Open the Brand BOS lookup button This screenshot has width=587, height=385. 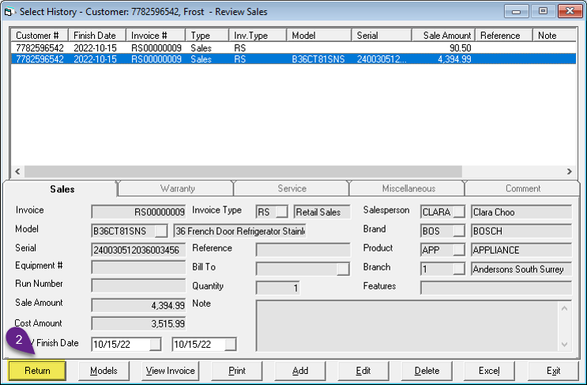click(459, 231)
